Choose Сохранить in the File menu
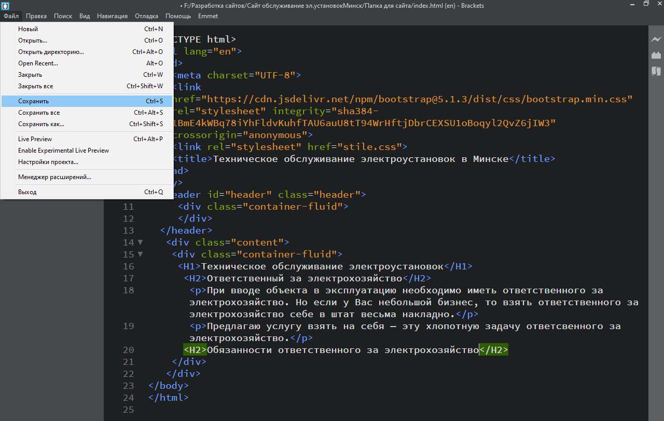Screen dimensions: 664x421 [33, 101]
